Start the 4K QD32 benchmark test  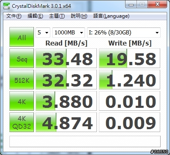point(22,122)
